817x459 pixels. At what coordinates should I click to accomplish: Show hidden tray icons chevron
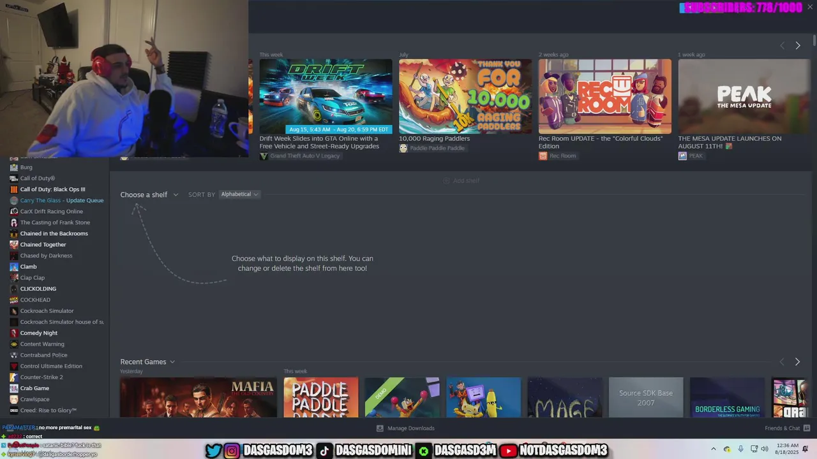tap(714, 449)
